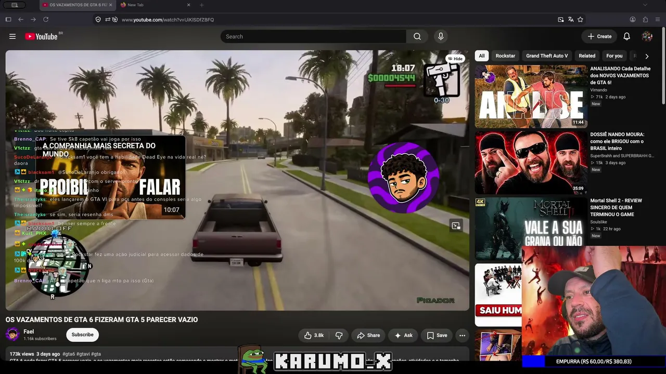Click the video title OS VAZAMENTOS DE GTA 6
Viewport: 666px width, 374px height.
pyautogui.click(x=101, y=320)
